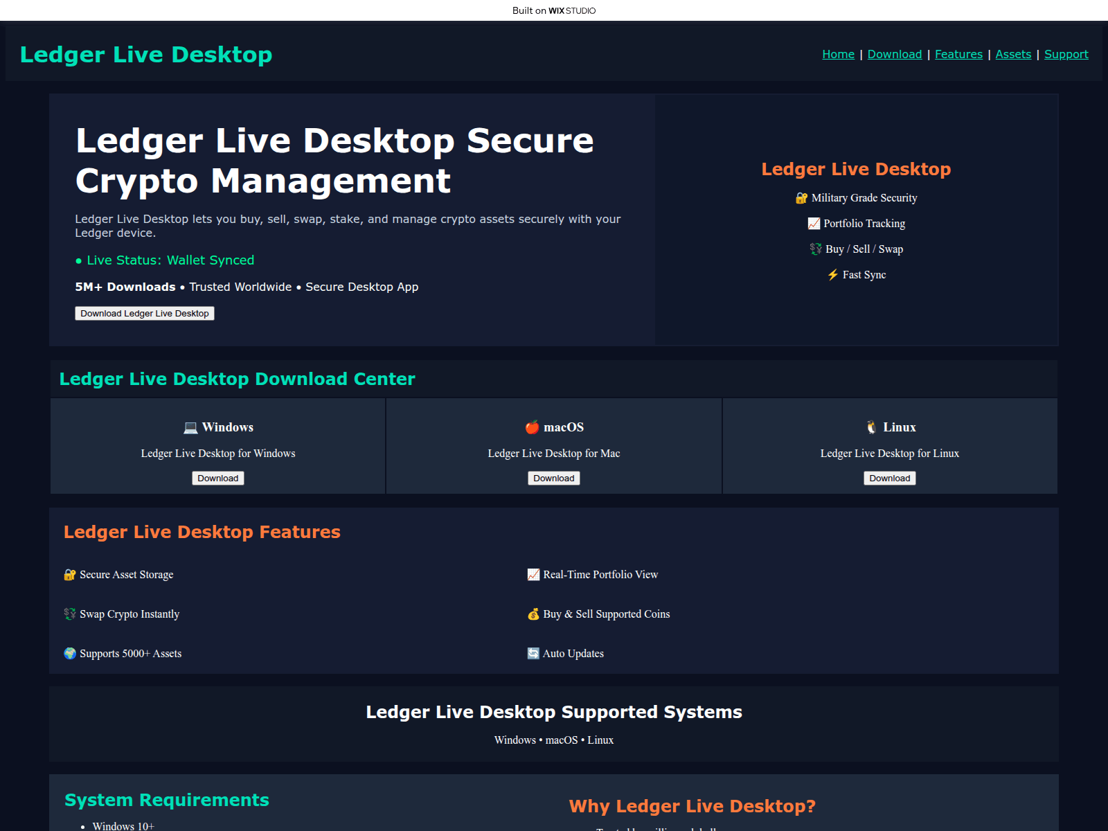
Task: Click the Real-Time Portfolio View text
Action: [x=600, y=575]
